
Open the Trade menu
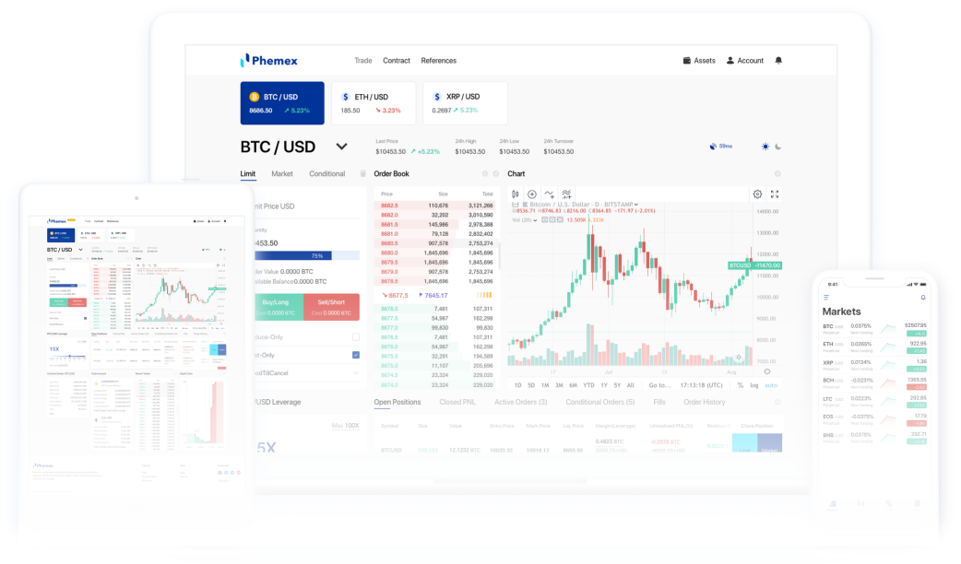[362, 61]
